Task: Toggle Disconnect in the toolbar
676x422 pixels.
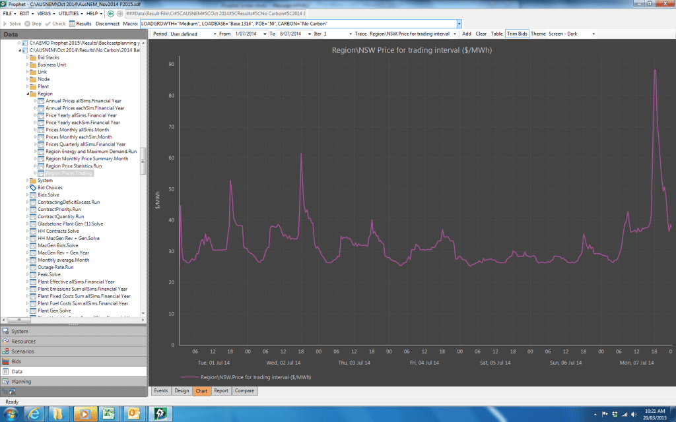Action: click(x=108, y=24)
